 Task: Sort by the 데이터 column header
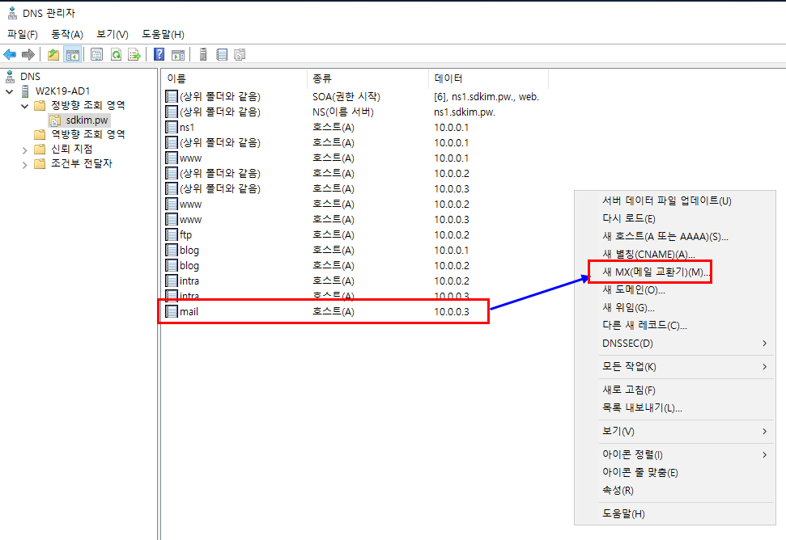tap(489, 78)
